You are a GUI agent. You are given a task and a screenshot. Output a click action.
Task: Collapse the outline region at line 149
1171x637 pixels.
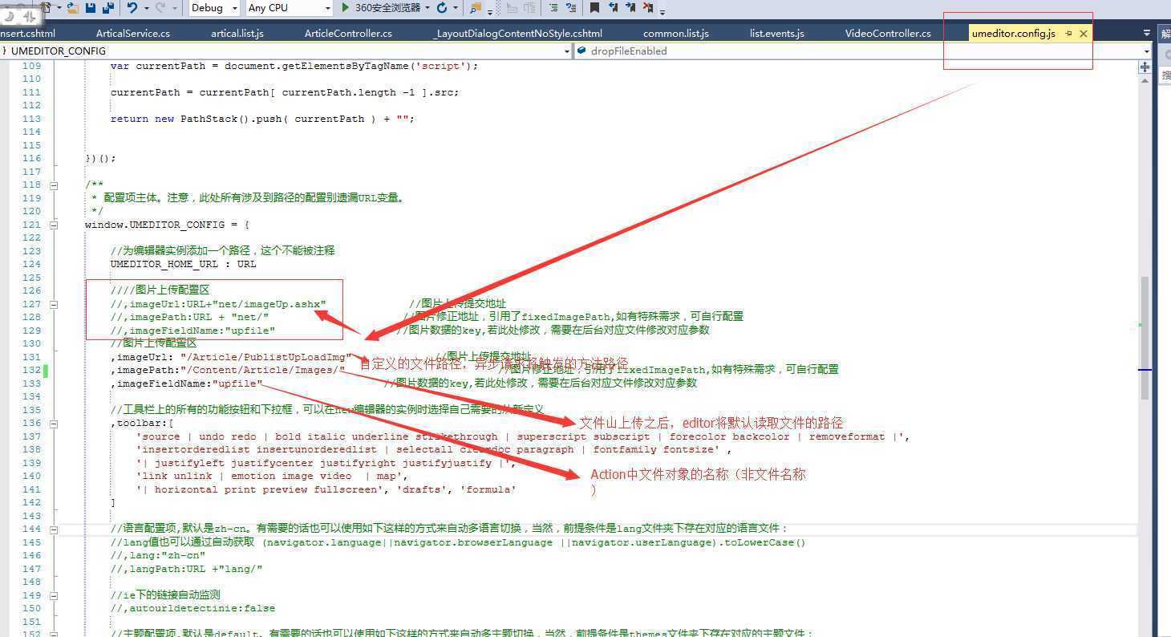[x=54, y=595]
